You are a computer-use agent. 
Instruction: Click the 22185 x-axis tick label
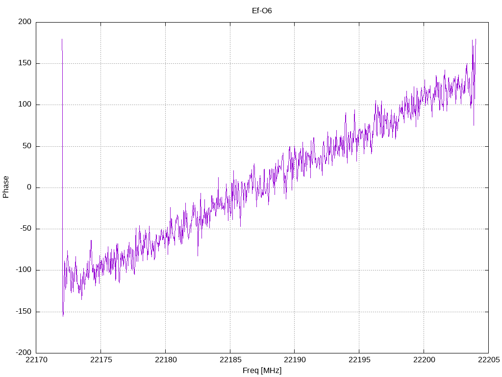click(x=230, y=360)
